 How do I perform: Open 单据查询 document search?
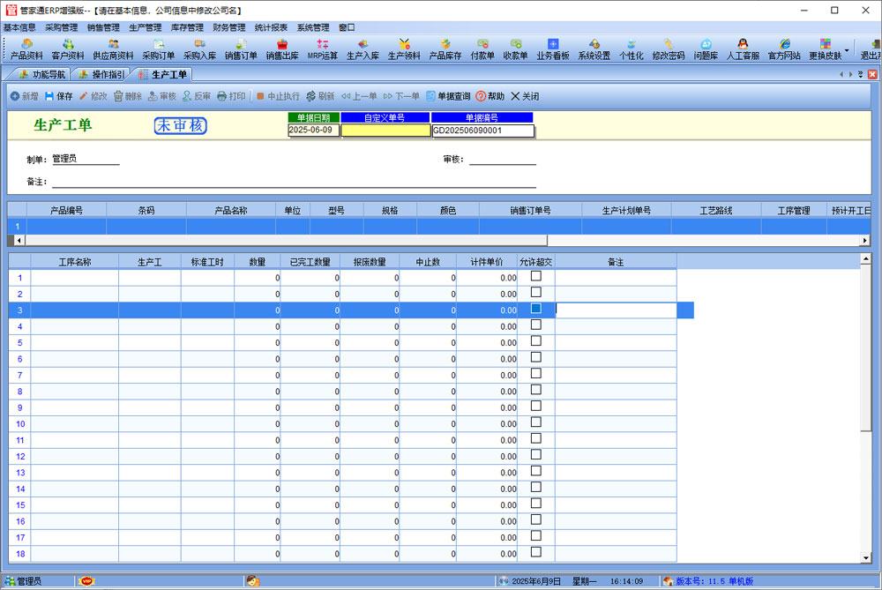pos(448,96)
